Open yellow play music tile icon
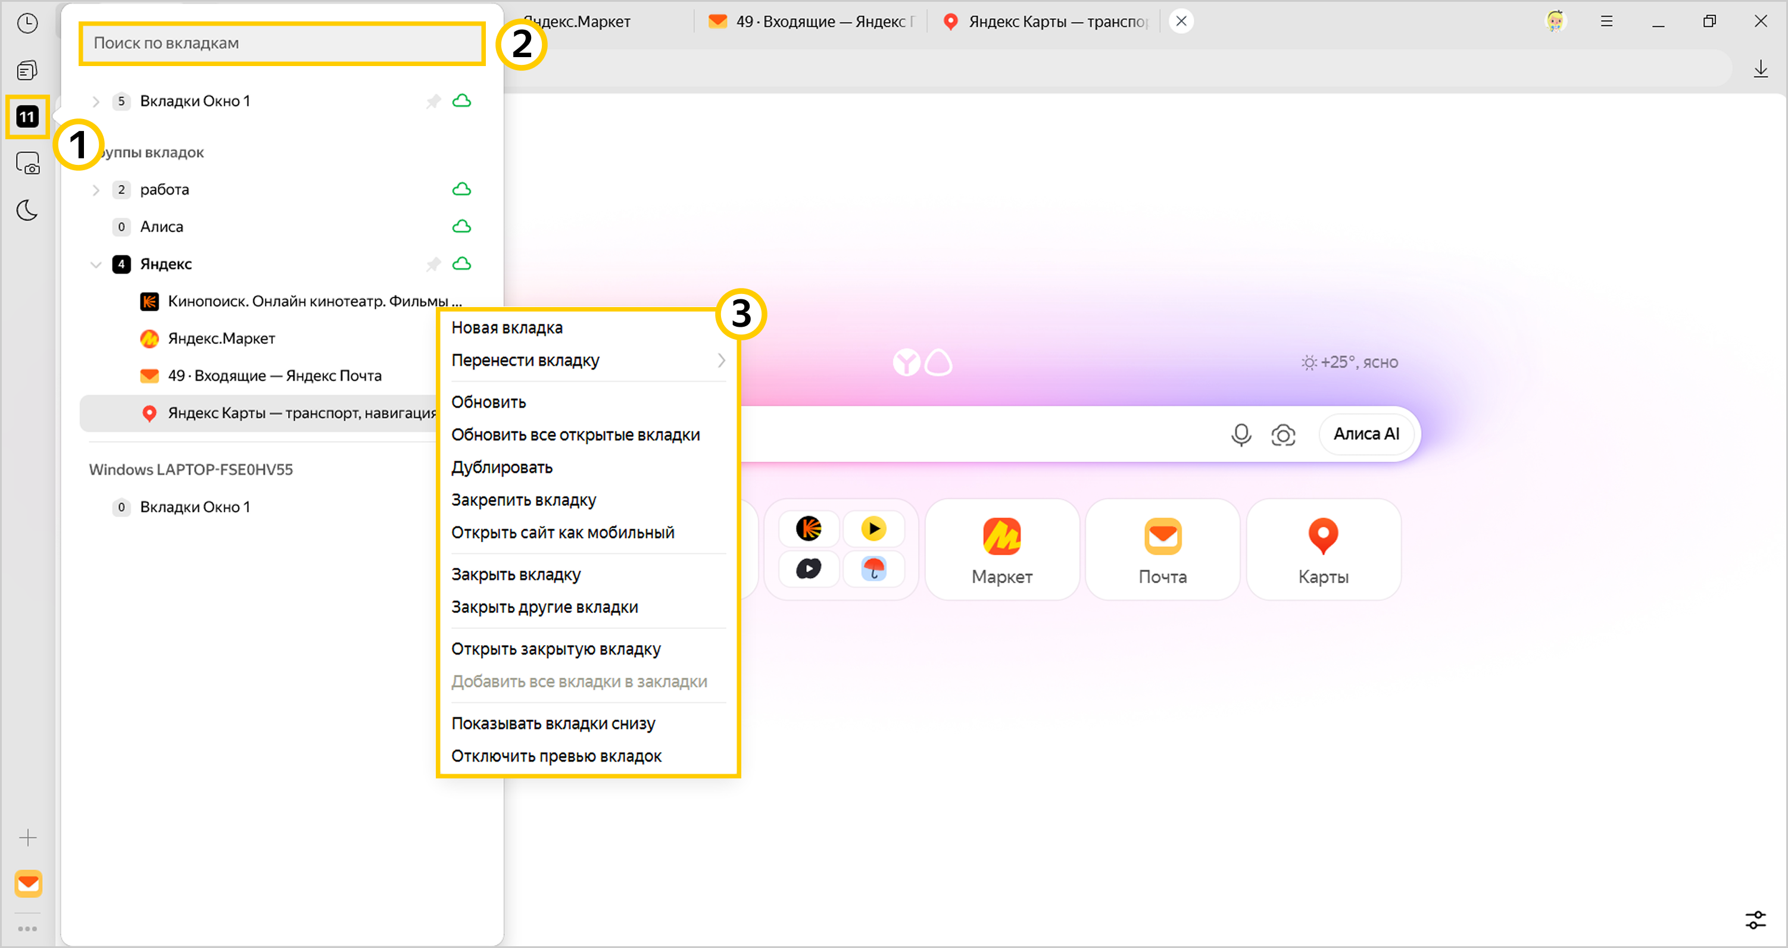 874,529
